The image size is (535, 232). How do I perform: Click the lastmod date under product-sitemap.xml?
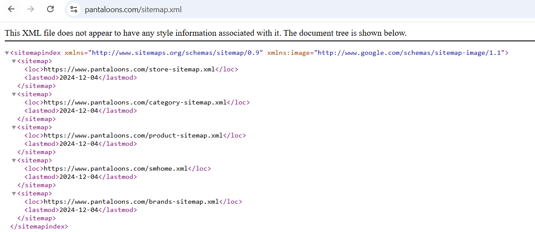pyautogui.click(x=79, y=144)
